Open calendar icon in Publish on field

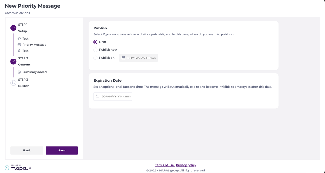[123, 58]
